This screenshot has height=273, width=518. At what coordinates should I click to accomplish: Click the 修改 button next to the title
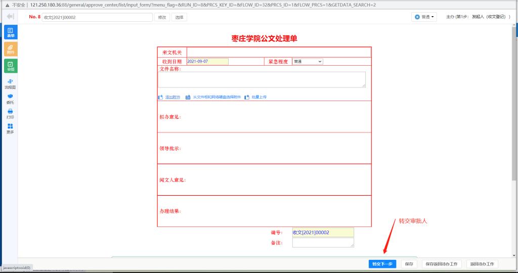click(x=162, y=17)
